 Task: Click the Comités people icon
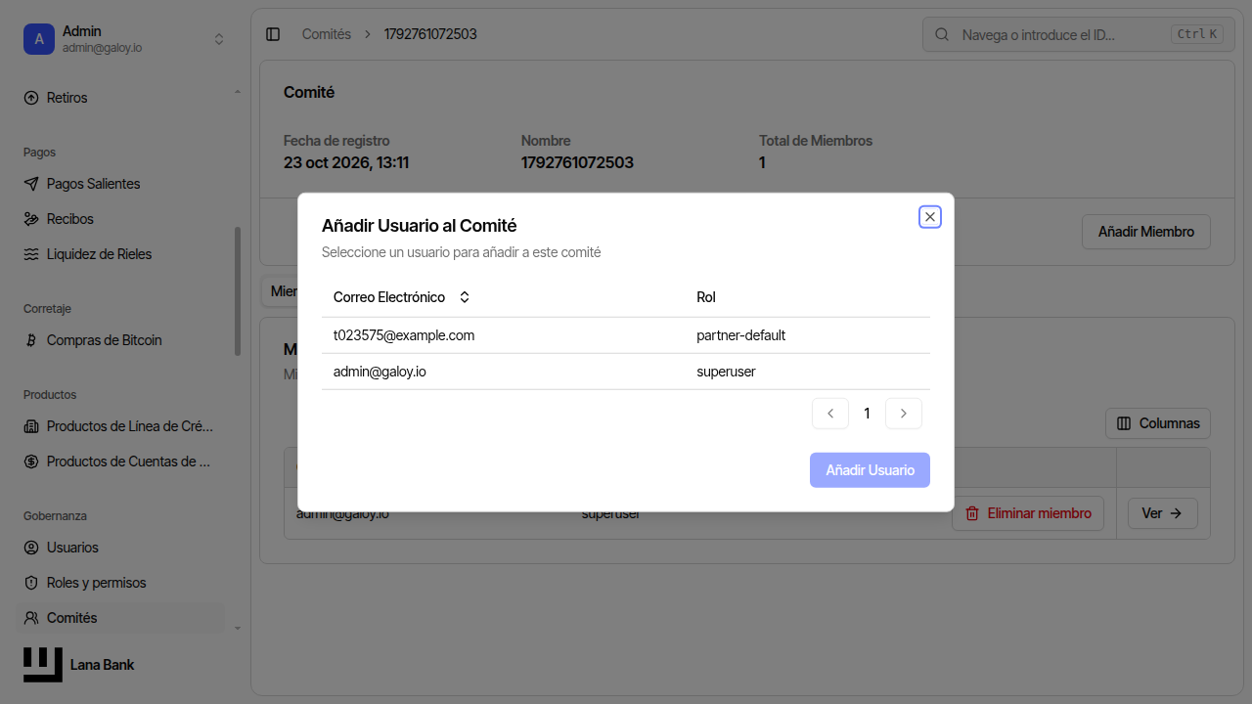31,618
